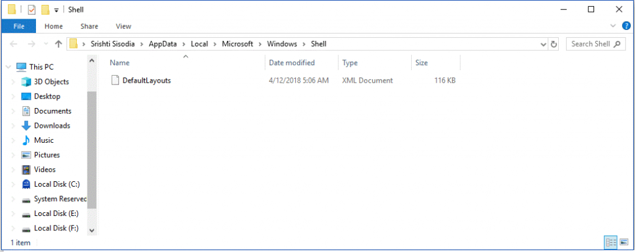Open Local Disk (F:) in navigation pane

[x=56, y=228]
